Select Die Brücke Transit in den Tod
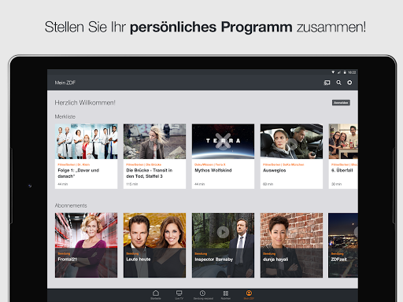This screenshot has height=302, width=403. tap(154, 157)
